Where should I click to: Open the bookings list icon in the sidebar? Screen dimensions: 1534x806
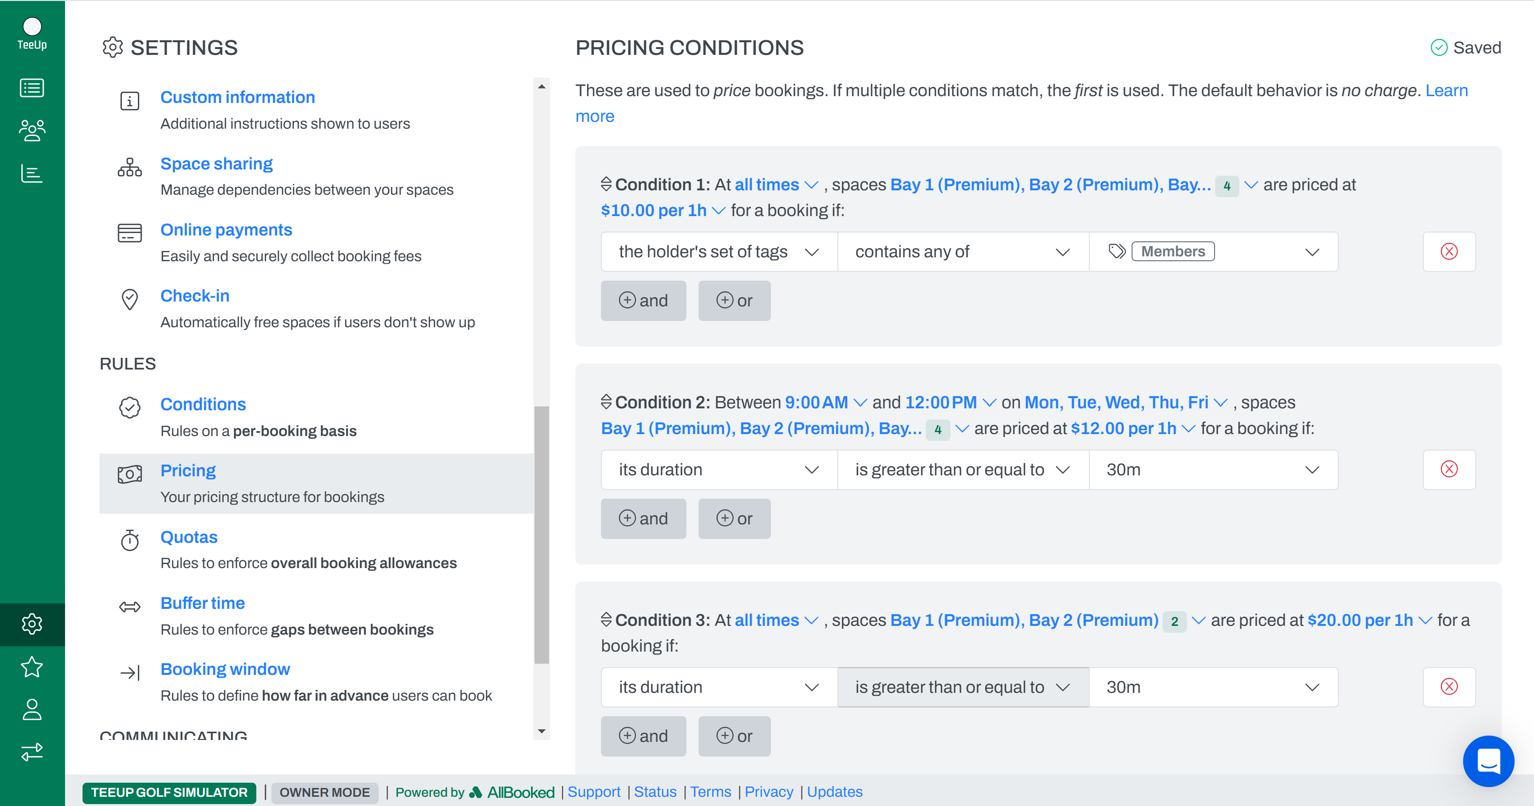(32, 87)
